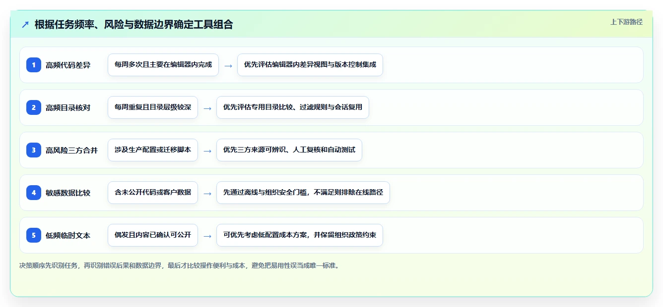The image size is (663, 307).
Task: Select the row label 高风险三方合并
Action: 71,150
